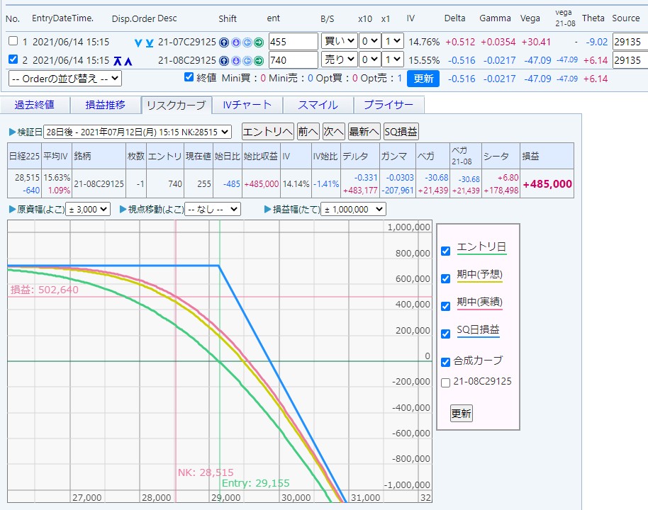Click the +485,000 profit total cell
Viewport: 648px width, 510px height.
(547, 183)
